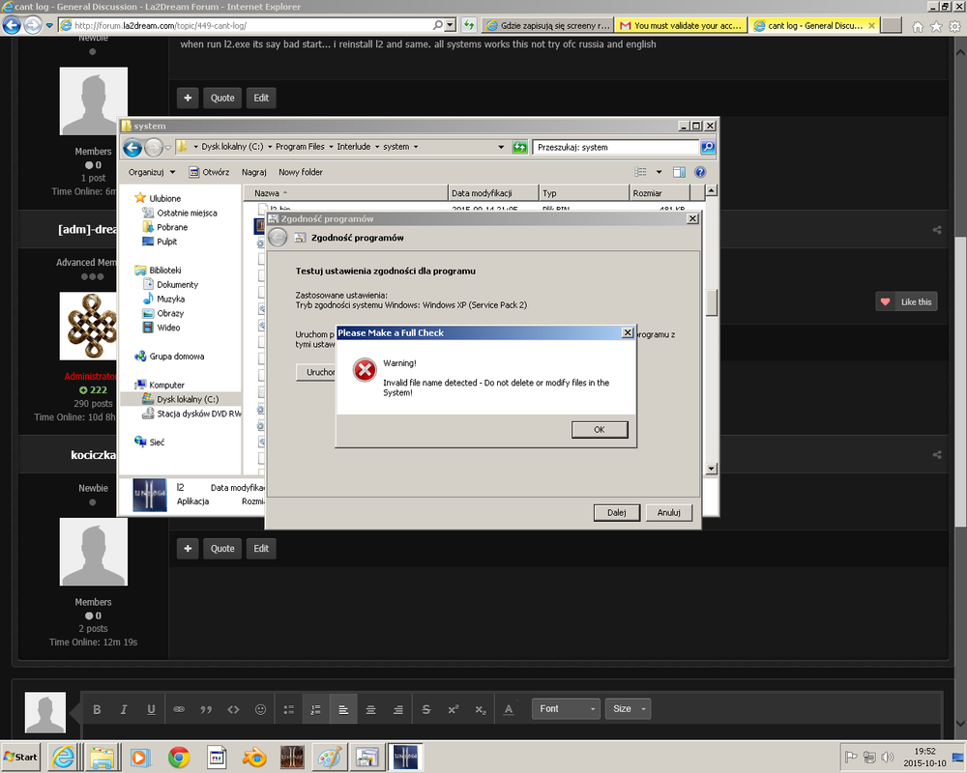Expand the Organizuj menu in Explorer
Screen dimensions: 967x773
point(152,172)
